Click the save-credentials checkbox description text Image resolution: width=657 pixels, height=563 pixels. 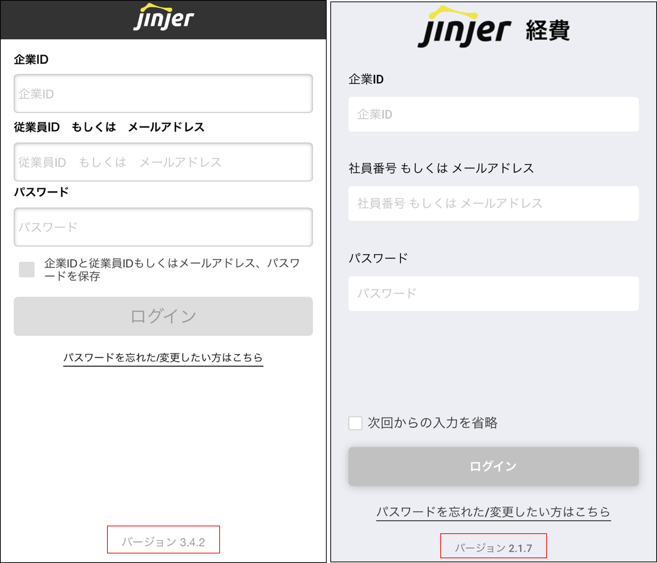(172, 270)
